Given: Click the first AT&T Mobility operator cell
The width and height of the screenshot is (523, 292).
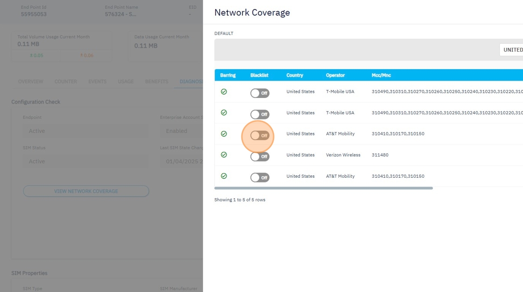Looking at the screenshot, I should pyautogui.click(x=340, y=134).
